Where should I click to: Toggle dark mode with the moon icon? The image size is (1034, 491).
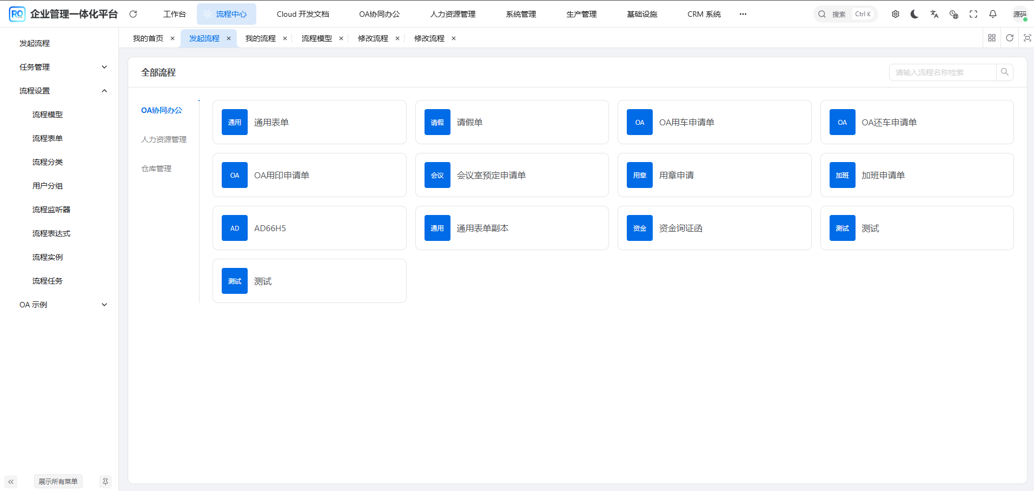pyautogui.click(x=914, y=14)
